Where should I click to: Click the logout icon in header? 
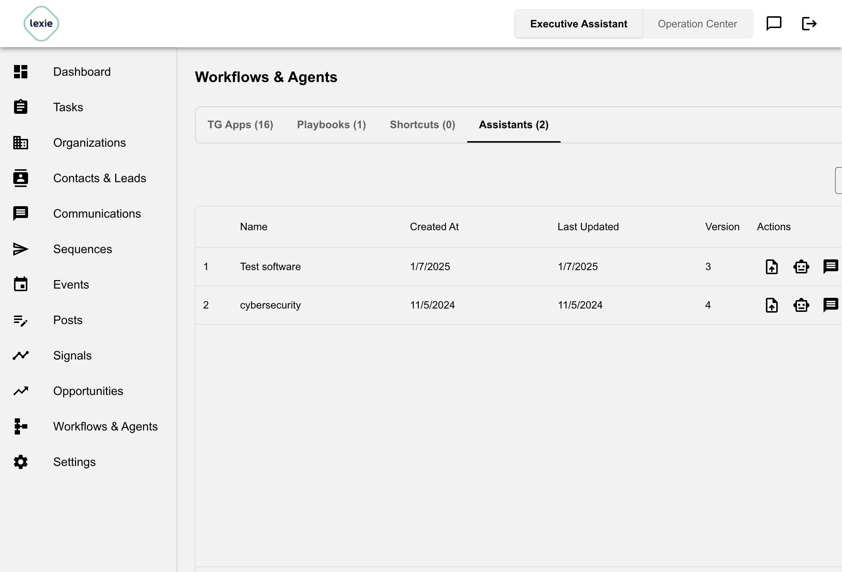[x=809, y=24]
